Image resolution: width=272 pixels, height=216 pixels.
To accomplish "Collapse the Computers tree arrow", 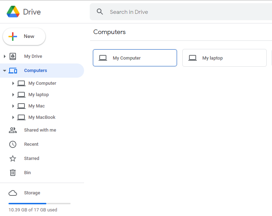I will (x=5, y=71).
